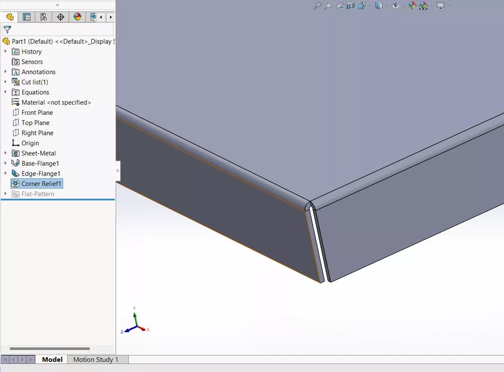
Task: Select the Base-Flange1 feature
Action: coord(35,163)
